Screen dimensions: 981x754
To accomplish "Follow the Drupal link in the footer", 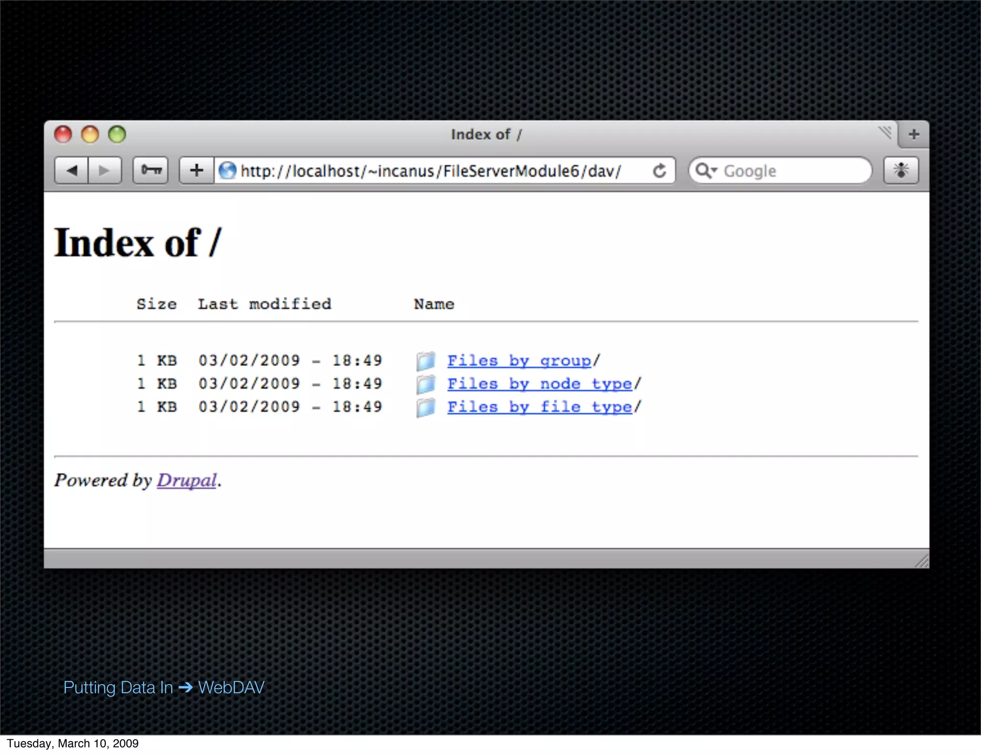I will click(x=187, y=480).
